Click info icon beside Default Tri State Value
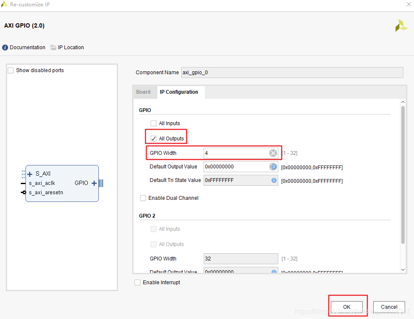The width and height of the screenshot is (414, 319). pyautogui.click(x=274, y=180)
